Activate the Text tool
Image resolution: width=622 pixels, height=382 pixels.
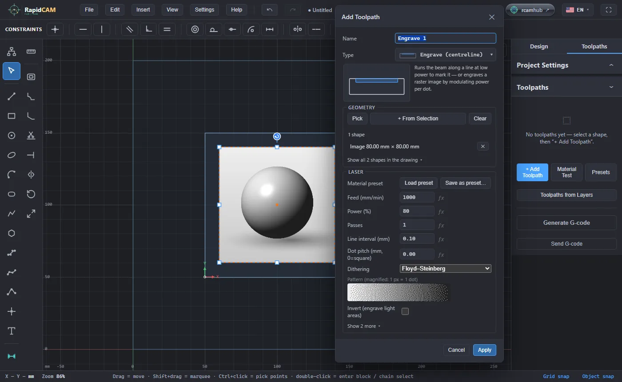12,331
